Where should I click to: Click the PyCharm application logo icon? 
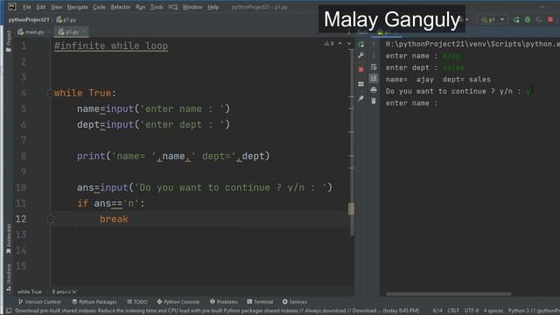(x=11, y=6)
